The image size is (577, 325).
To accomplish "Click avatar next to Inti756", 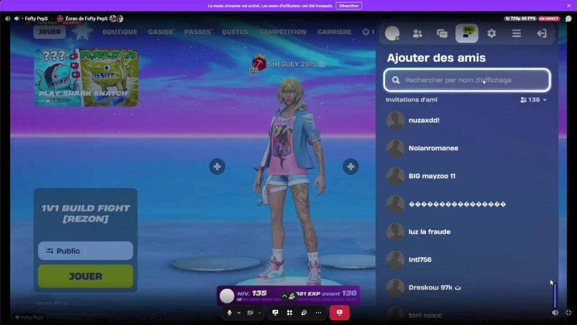I will 395,260.
